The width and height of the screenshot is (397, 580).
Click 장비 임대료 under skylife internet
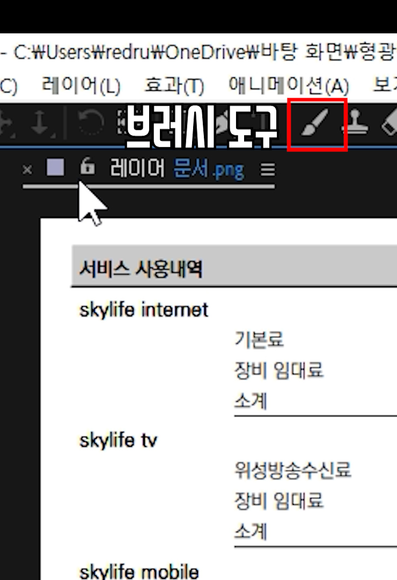[279, 370]
